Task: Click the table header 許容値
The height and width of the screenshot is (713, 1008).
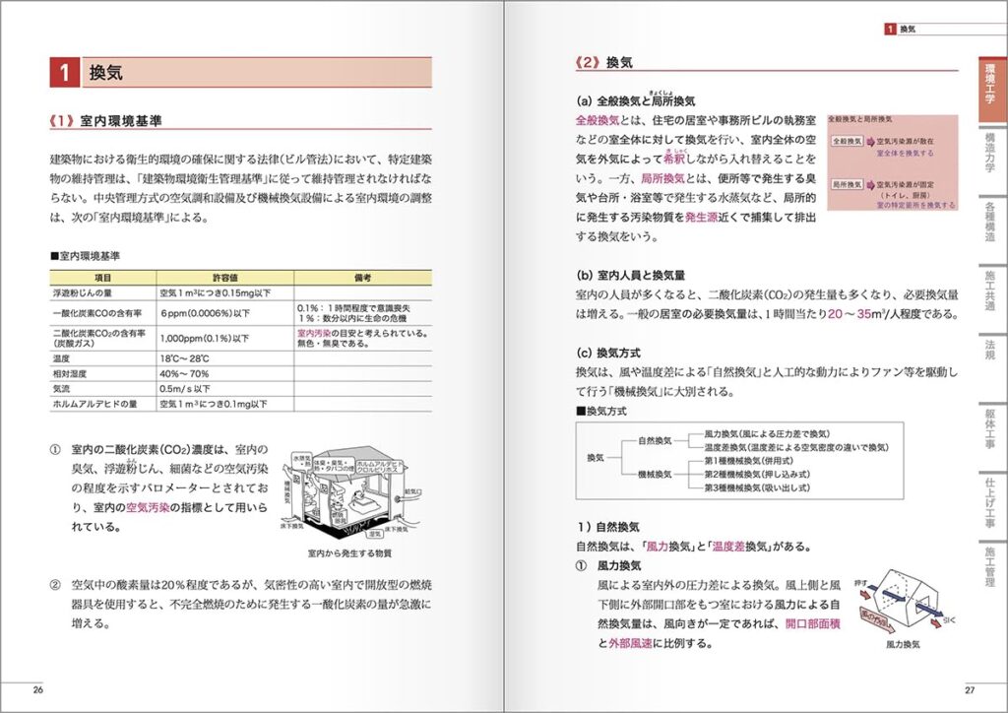Action: pyautogui.click(x=225, y=278)
